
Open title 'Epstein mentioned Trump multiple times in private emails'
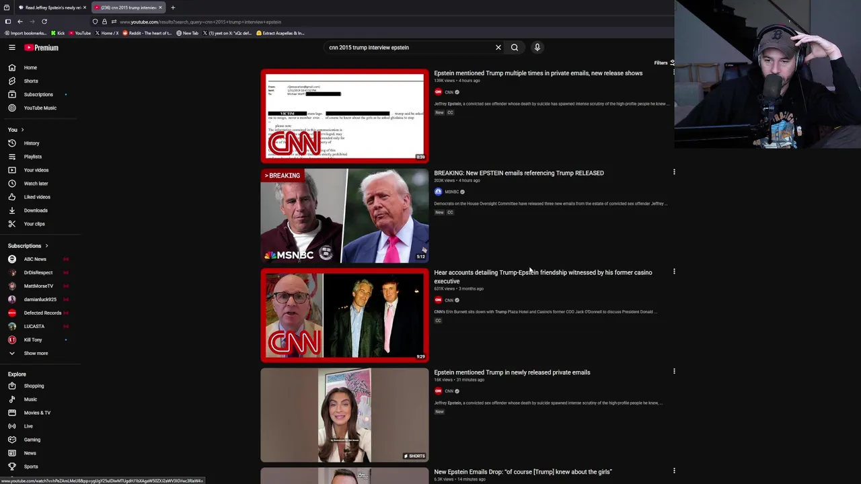coord(538,73)
